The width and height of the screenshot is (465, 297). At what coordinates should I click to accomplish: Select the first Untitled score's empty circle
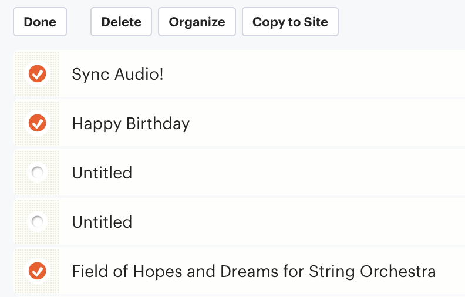tap(38, 172)
